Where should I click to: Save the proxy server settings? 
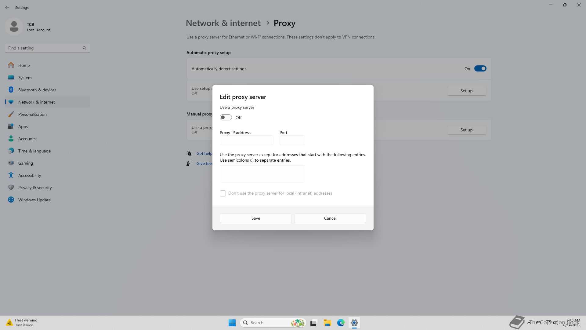tap(255, 218)
